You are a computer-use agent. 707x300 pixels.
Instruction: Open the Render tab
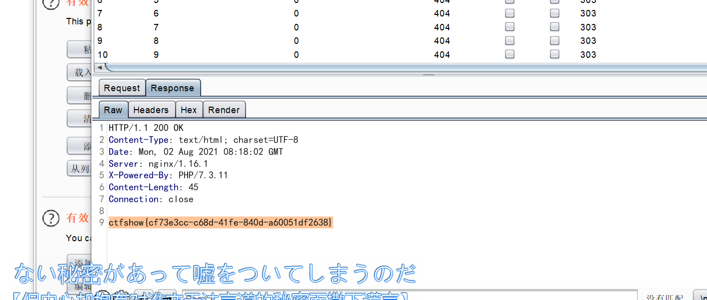224,110
